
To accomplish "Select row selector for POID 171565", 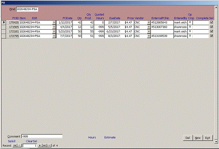I will click(x=4, y=27).
